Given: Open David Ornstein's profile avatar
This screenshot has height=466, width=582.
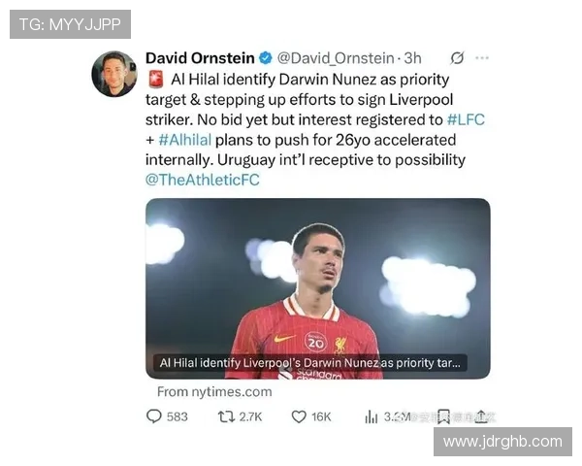Looking at the screenshot, I should tap(114, 75).
